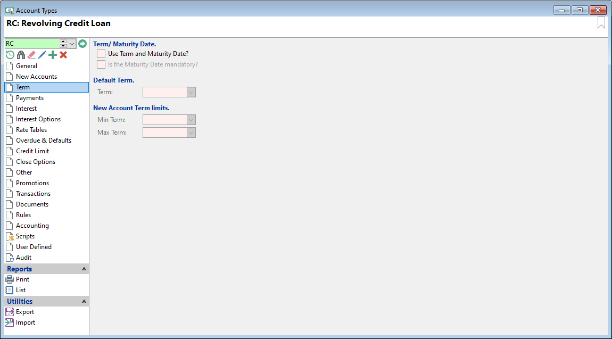Click the Scripts page icon

[x=10, y=236]
